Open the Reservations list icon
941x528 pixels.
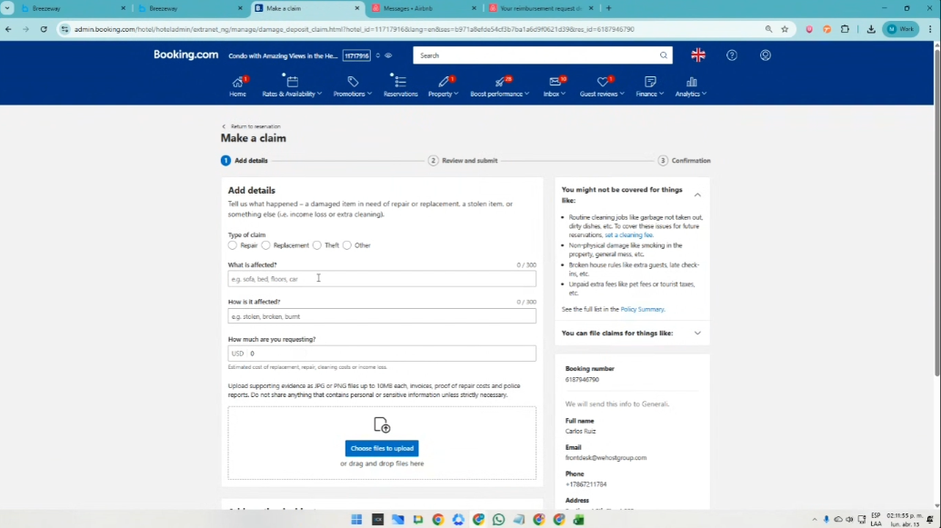(400, 82)
